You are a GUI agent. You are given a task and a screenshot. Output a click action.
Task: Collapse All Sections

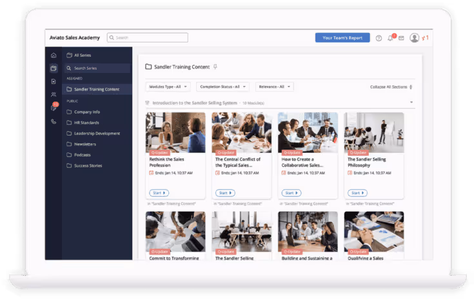(x=391, y=87)
